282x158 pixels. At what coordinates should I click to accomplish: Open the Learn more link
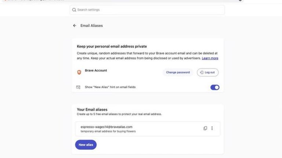(x=210, y=58)
